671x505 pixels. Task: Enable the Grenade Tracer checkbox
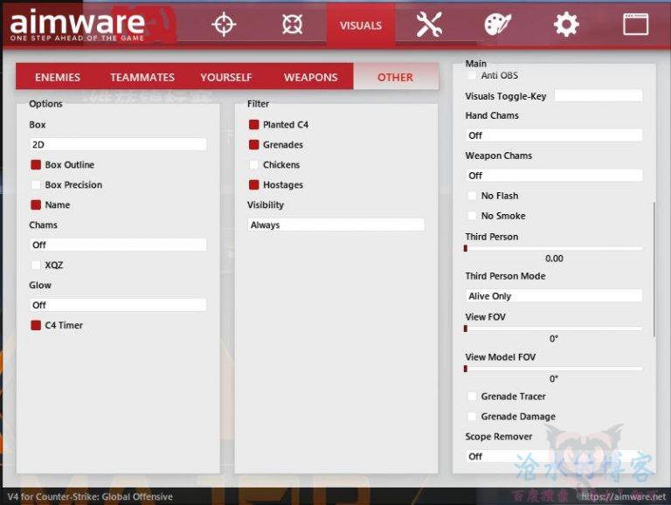click(473, 397)
